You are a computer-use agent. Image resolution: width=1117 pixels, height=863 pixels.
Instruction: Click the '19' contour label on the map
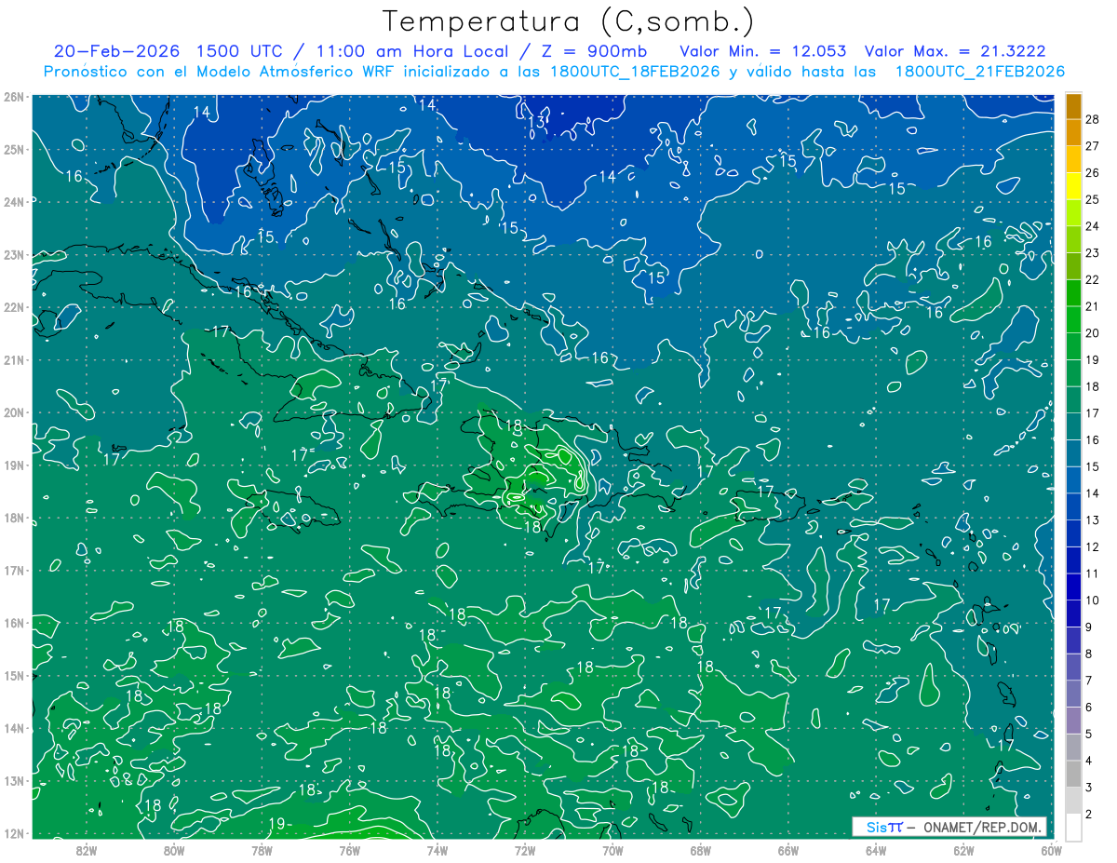[x=276, y=824]
